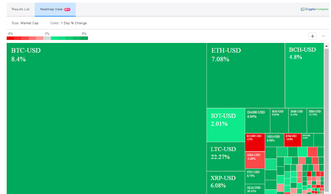Screen dimensions: 331x194
Task: Click the red end of the color legend
Action: point(10,38)
